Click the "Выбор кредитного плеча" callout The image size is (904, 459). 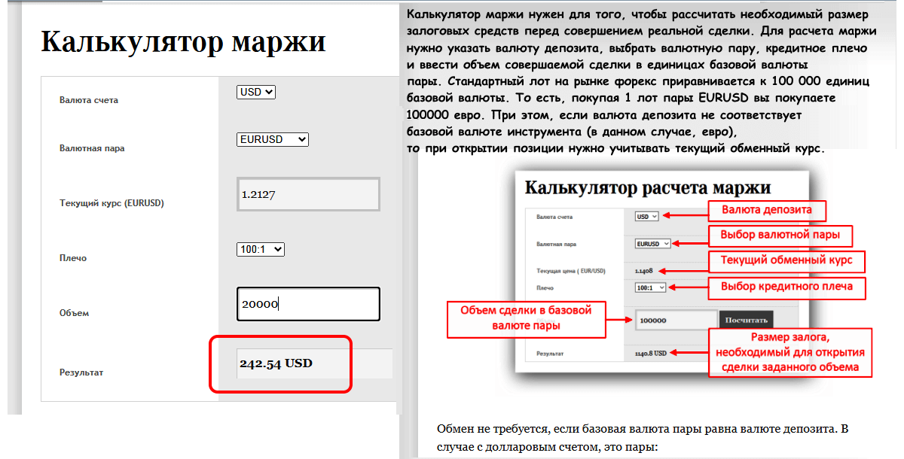[786, 287]
